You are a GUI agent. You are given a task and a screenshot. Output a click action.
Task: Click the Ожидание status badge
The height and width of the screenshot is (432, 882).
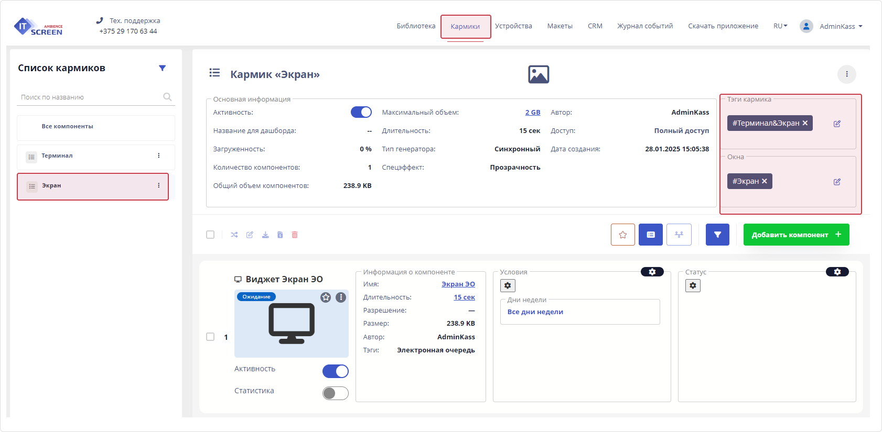tap(256, 297)
